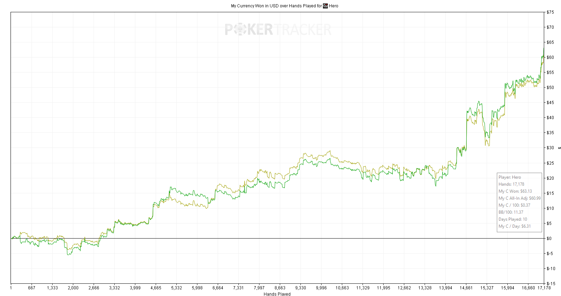Select the '9,996' x-axis tick label
561x296 pixels.
click(321, 288)
